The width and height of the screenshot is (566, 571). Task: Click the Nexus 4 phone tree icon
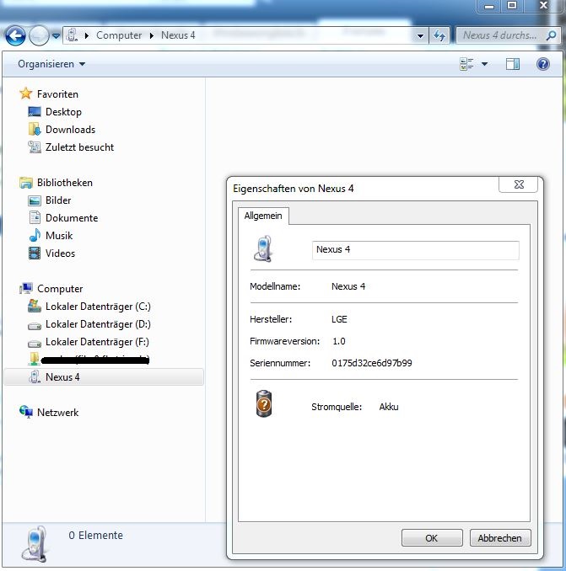click(35, 377)
